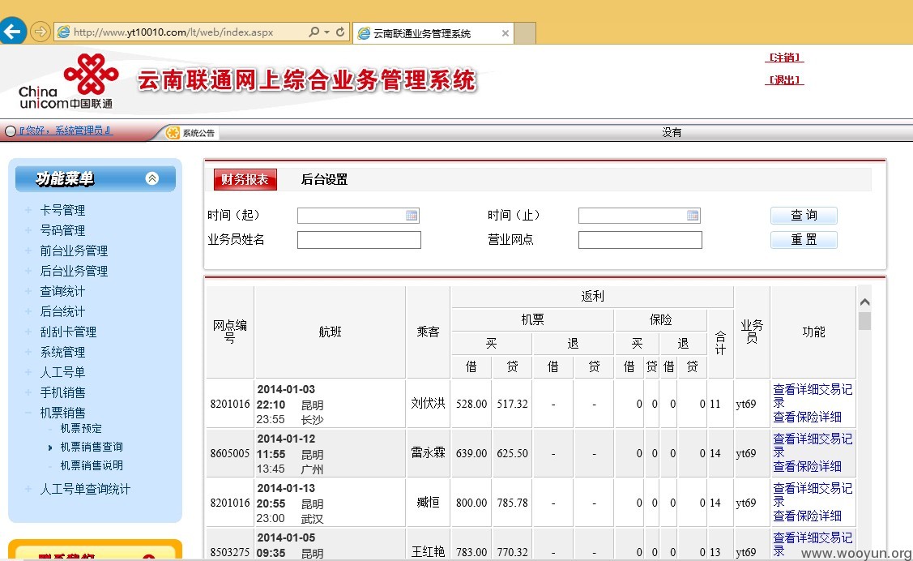Collapse the 功能菜单 panel with chevron icon

pos(152,178)
